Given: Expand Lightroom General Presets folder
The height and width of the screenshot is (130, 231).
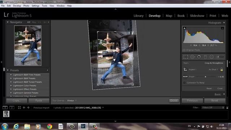Looking at the screenshot, I should [11, 93].
